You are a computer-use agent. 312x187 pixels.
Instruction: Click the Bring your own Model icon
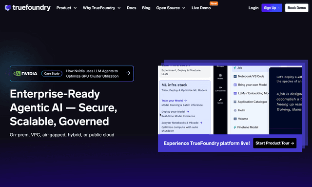pyautogui.click(x=235, y=85)
